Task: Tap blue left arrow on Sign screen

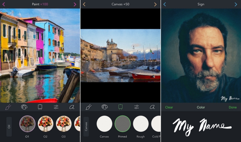Action: pos(164,4)
